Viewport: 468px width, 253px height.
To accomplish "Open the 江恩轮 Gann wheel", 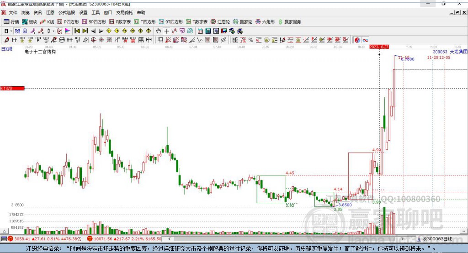I will [x=220, y=22].
